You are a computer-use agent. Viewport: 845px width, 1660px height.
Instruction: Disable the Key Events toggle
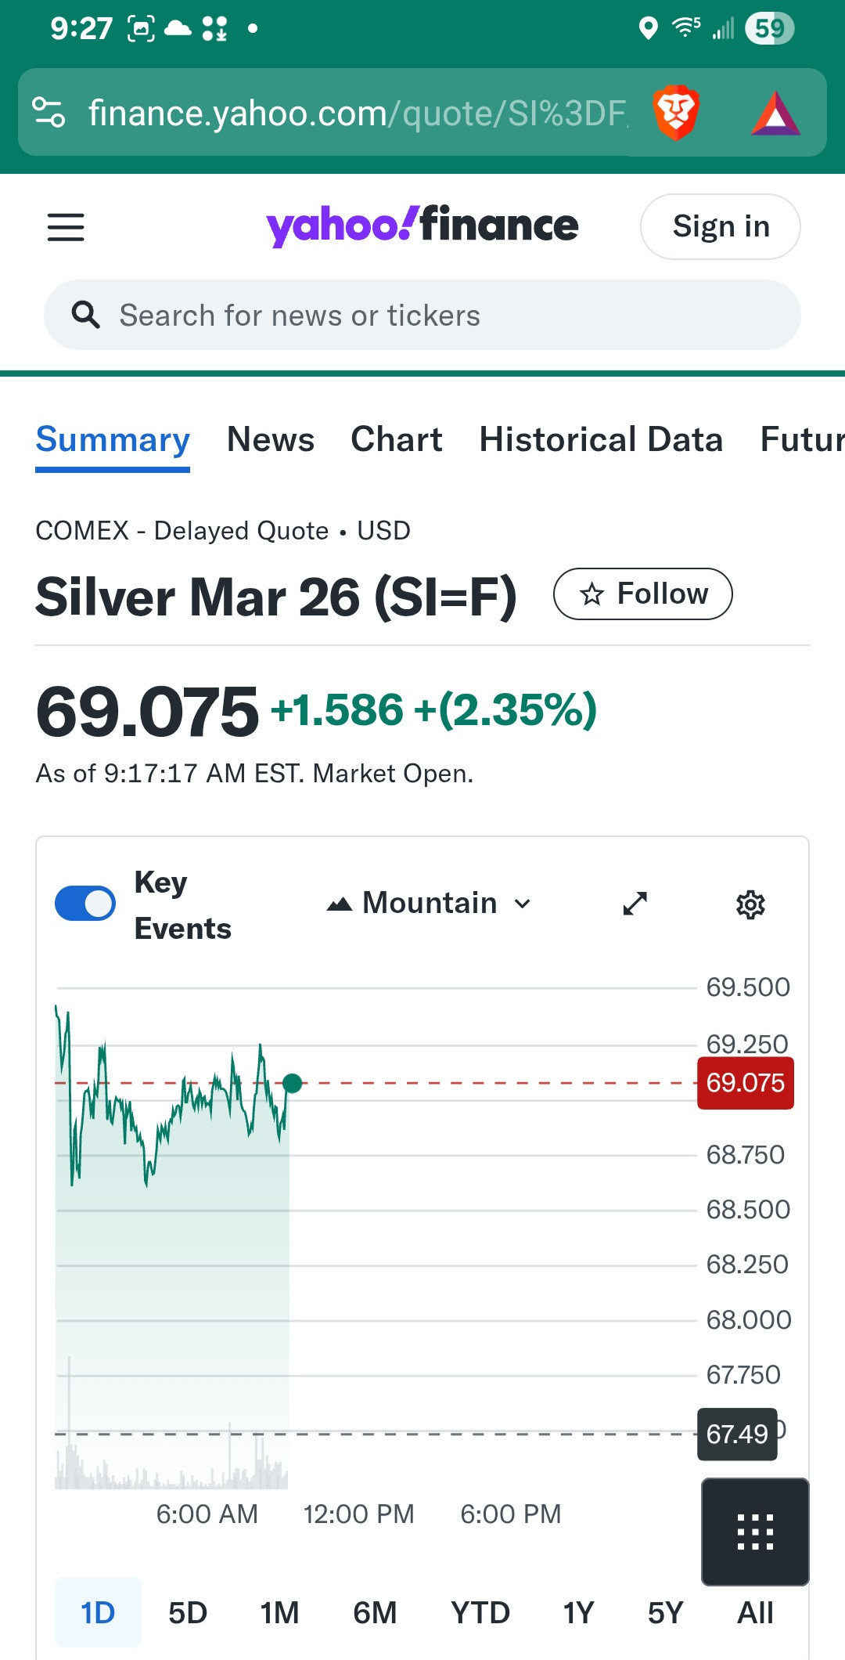tap(85, 904)
